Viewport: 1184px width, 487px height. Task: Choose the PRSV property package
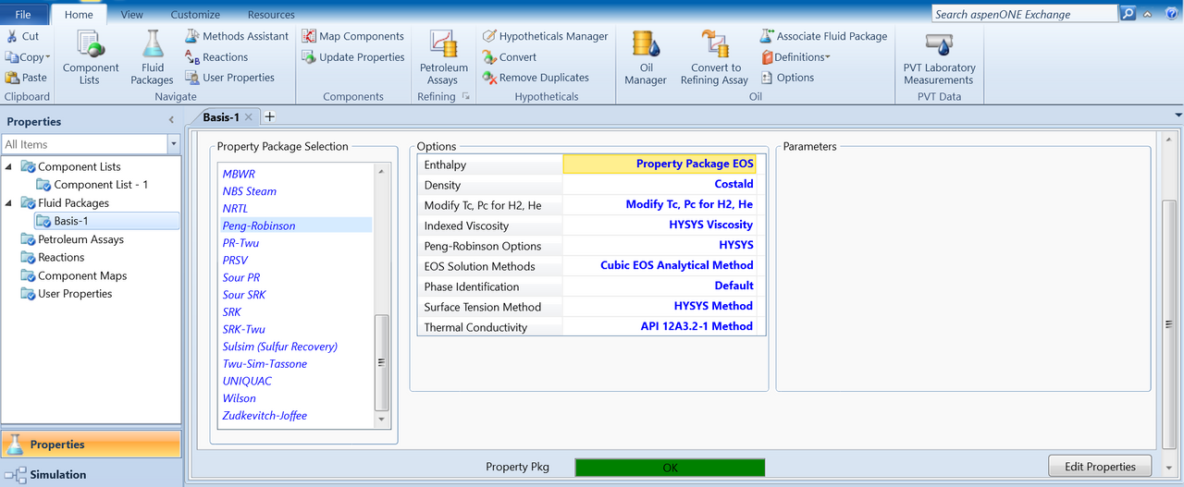[235, 261]
